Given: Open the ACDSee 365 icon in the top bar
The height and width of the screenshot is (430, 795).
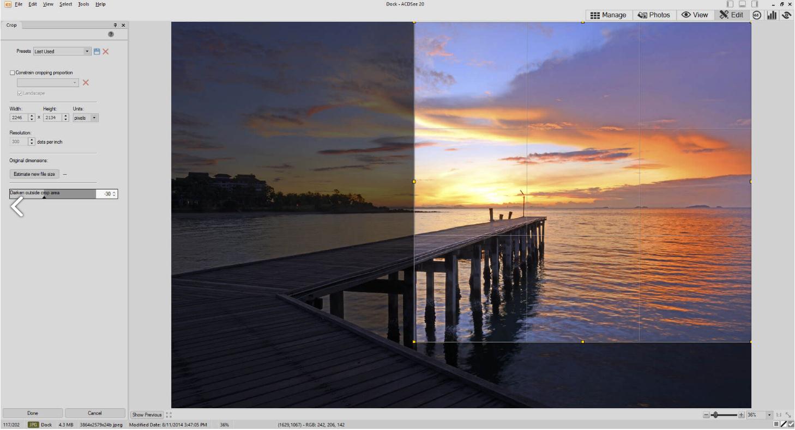Looking at the screenshot, I should (757, 15).
